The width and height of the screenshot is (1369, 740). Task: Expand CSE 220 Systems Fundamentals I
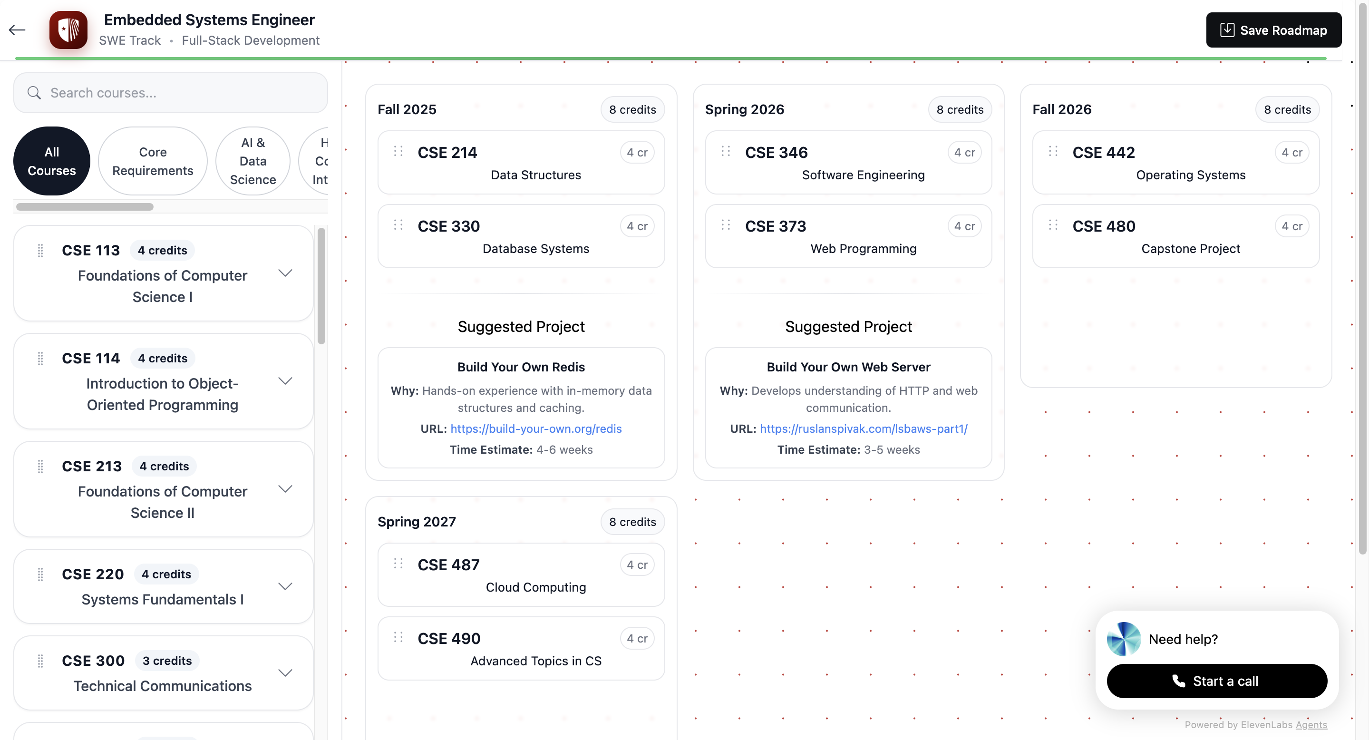coord(285,586)
